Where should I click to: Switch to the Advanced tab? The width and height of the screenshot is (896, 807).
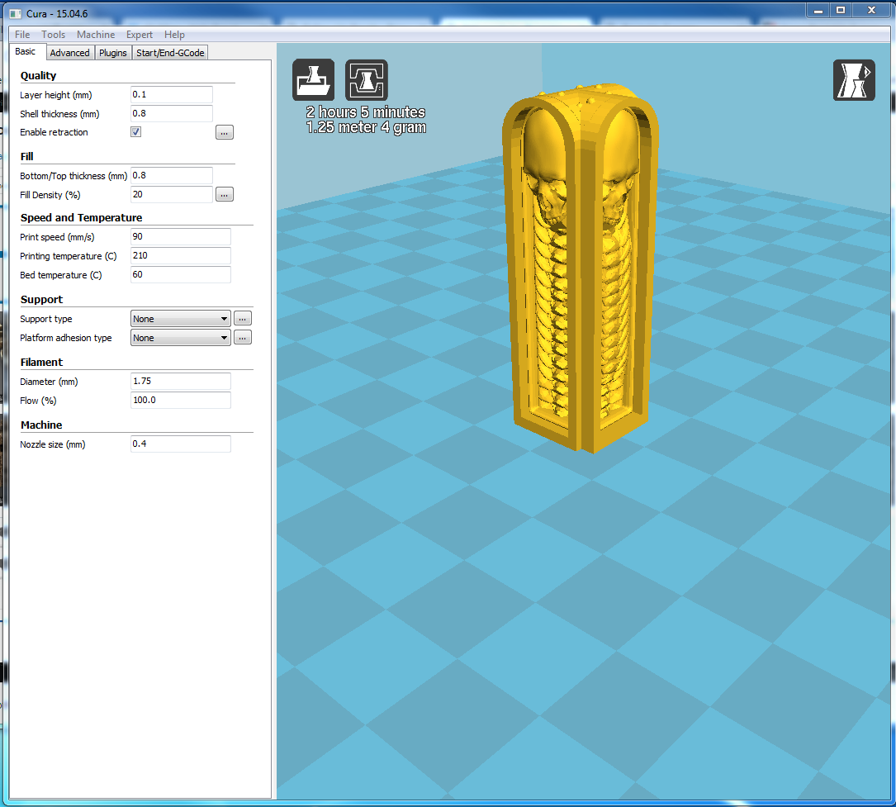69,53
